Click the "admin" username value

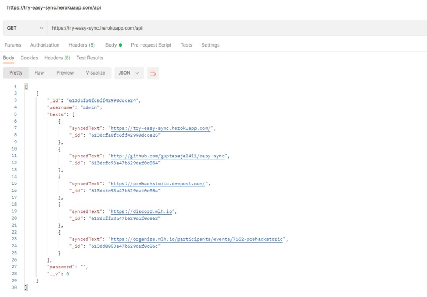(90, 108)
